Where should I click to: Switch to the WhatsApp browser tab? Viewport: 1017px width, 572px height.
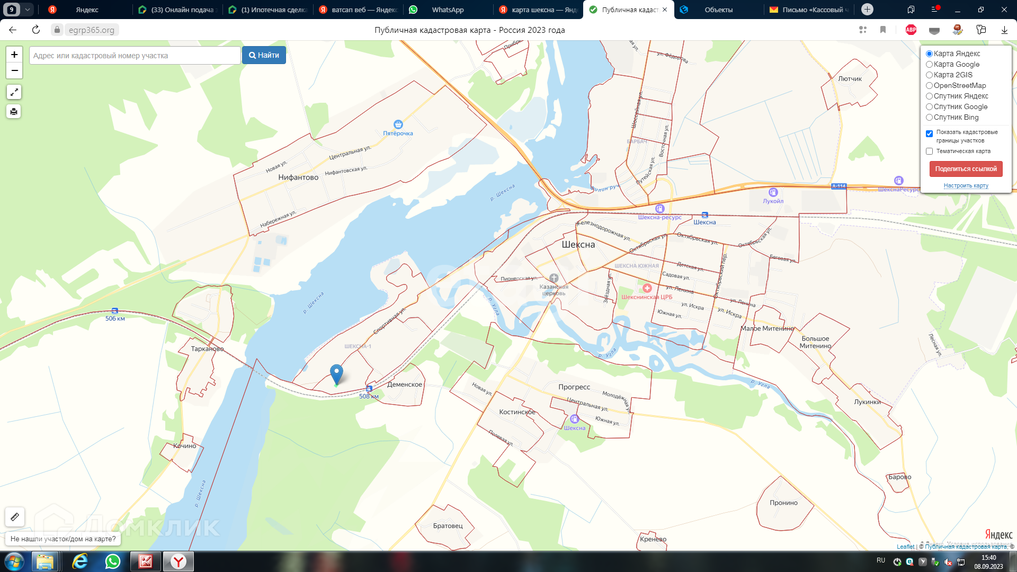tap(447, 10)
